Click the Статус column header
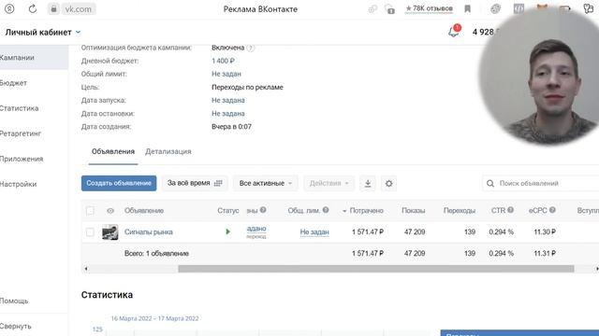This screenshot has width=599, height=336. pos(228,211)
